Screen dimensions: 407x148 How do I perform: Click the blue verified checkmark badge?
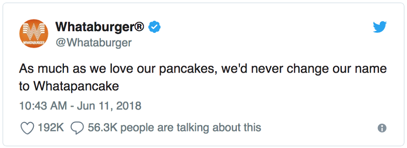(x=154, y=27)
